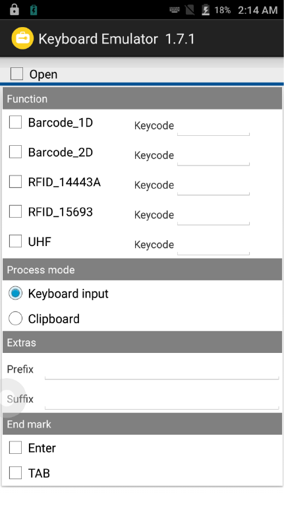Check the Barcode_2D option
Viewport: 284px width, 506px height.
[15, 152]
